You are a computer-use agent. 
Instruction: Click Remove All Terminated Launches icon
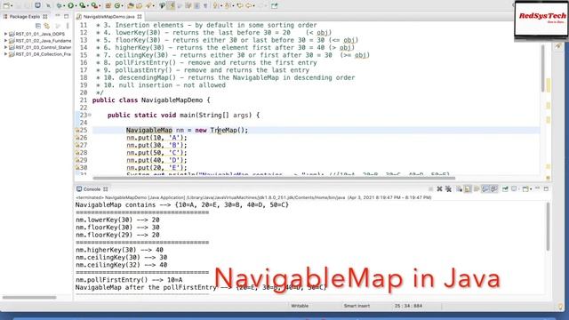(448, 189)
